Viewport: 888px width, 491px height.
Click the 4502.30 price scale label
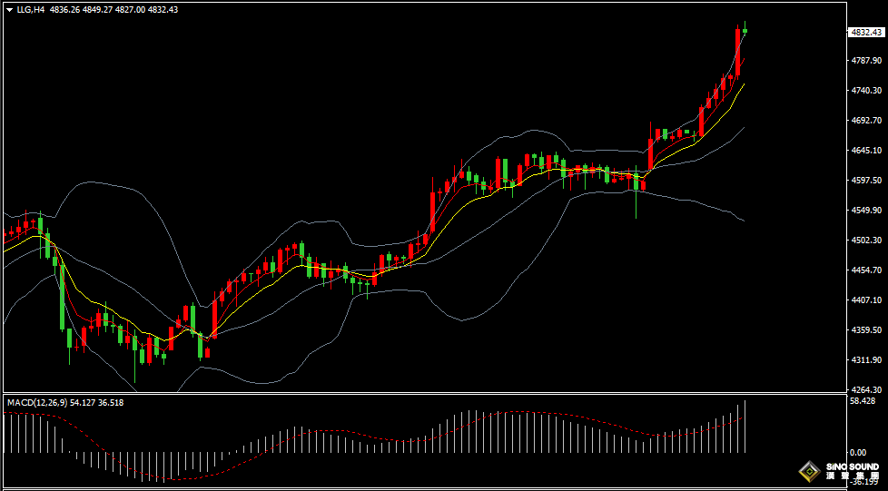click(x=865, y=241)
